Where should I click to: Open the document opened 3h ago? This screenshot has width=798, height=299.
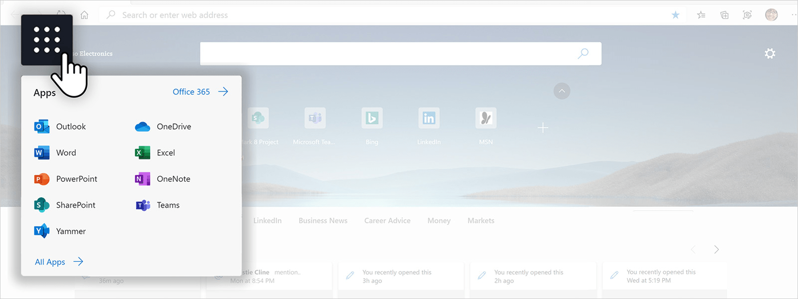(x=401, y=276)
